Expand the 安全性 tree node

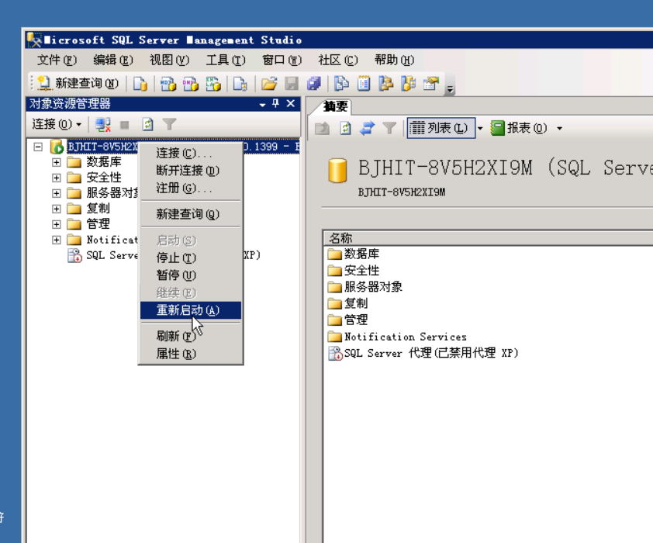click(x=56, y=178)
